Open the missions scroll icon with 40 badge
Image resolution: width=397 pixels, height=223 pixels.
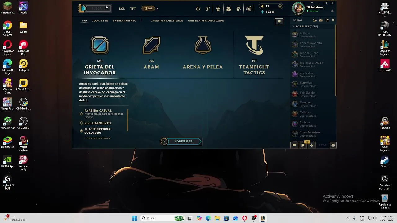pos(303,145)
